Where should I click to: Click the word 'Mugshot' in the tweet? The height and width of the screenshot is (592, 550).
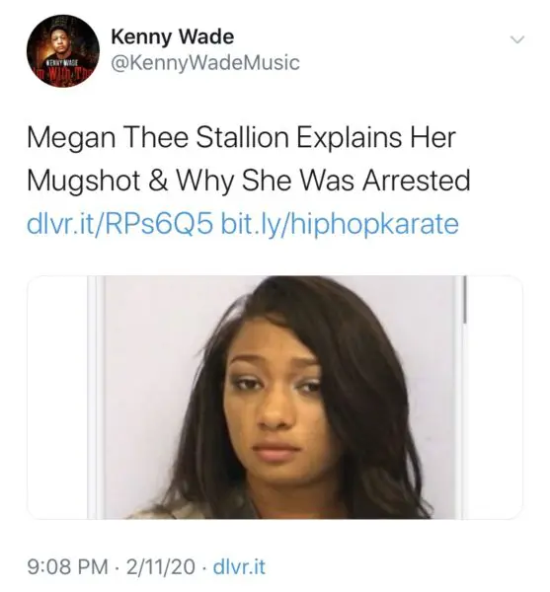pyautogui.click(x=84, y=182)
